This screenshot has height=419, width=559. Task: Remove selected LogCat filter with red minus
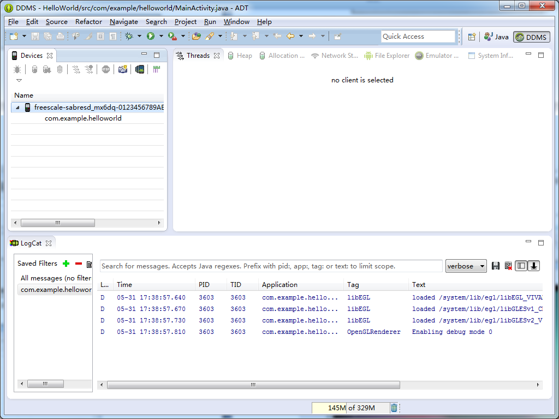(x=79, y=264)
